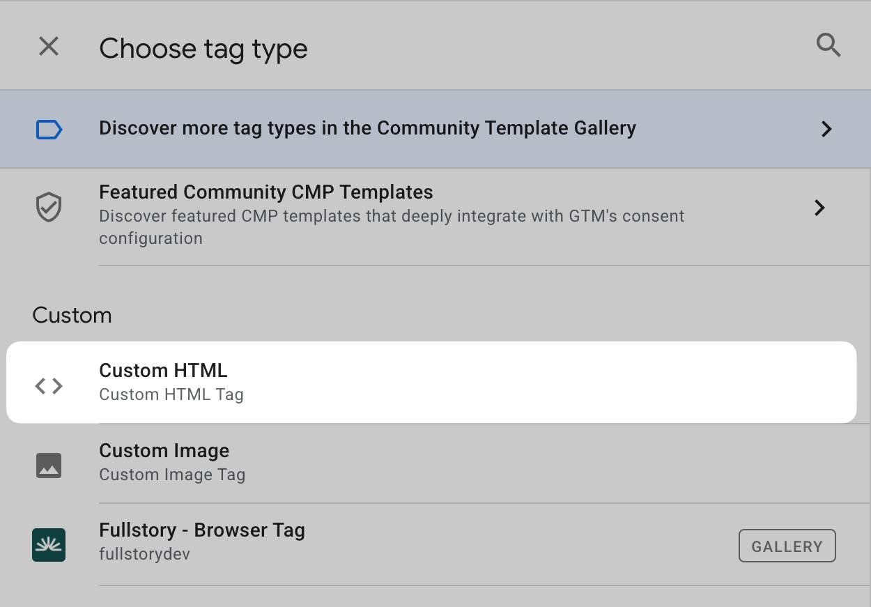Click the Custom Image Tag subtitle
Image resolution: width=871 pixels, height=607 pixels.
[172, 475]
